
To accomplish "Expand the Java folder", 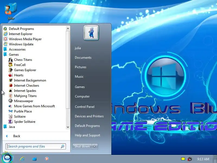I will pyautogui.click(x=9, y=127).
